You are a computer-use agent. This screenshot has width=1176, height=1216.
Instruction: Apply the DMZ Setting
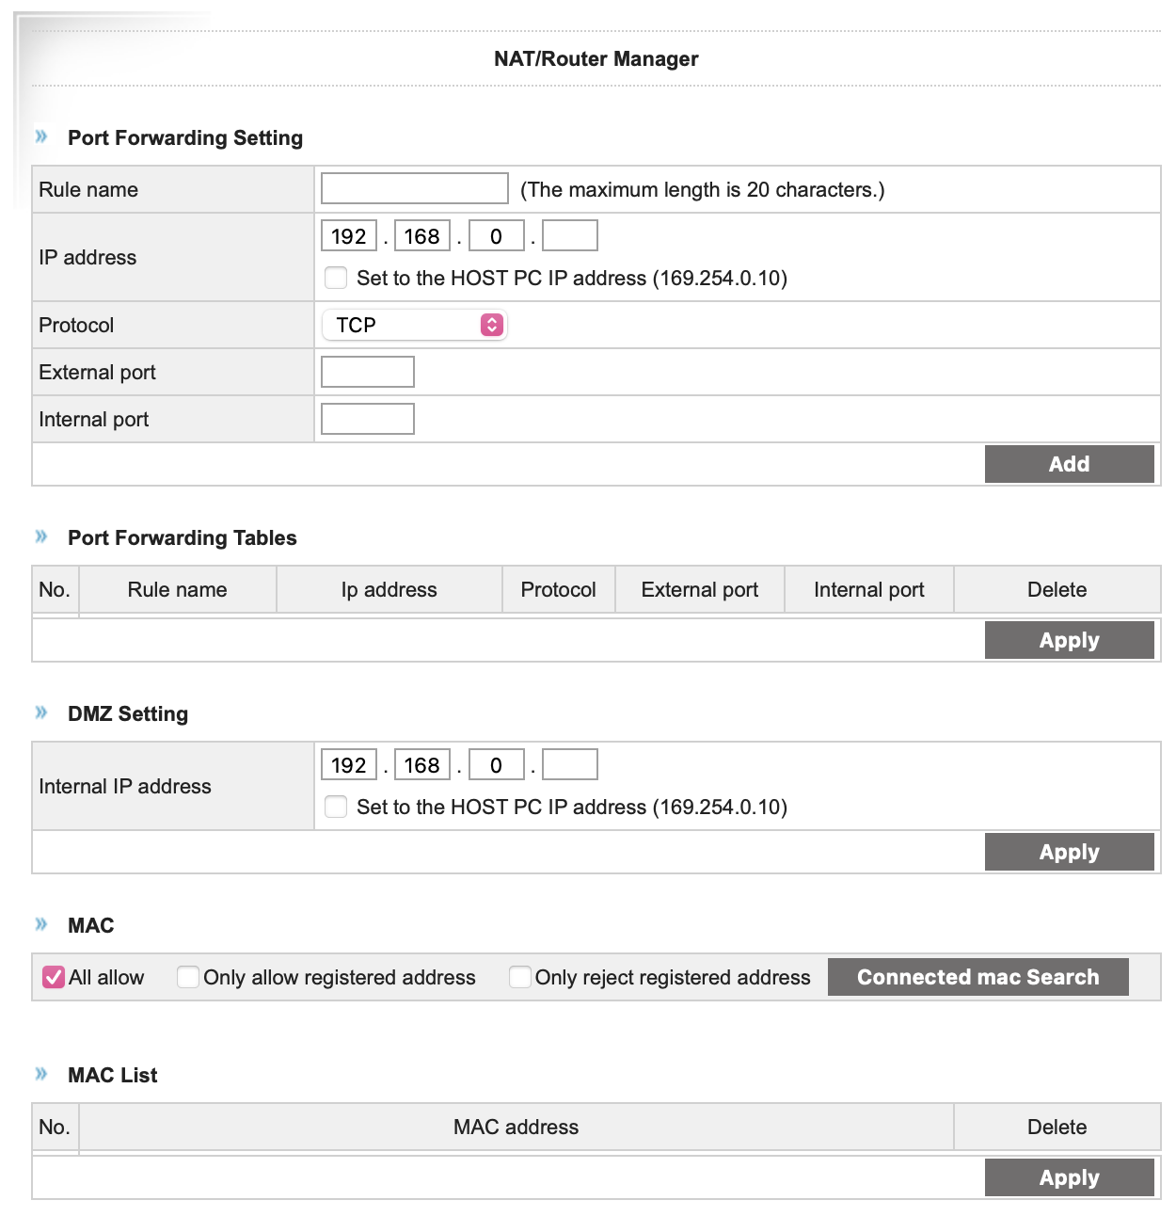(1069, 852)
